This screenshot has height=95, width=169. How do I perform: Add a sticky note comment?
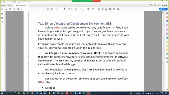[98, 9]
